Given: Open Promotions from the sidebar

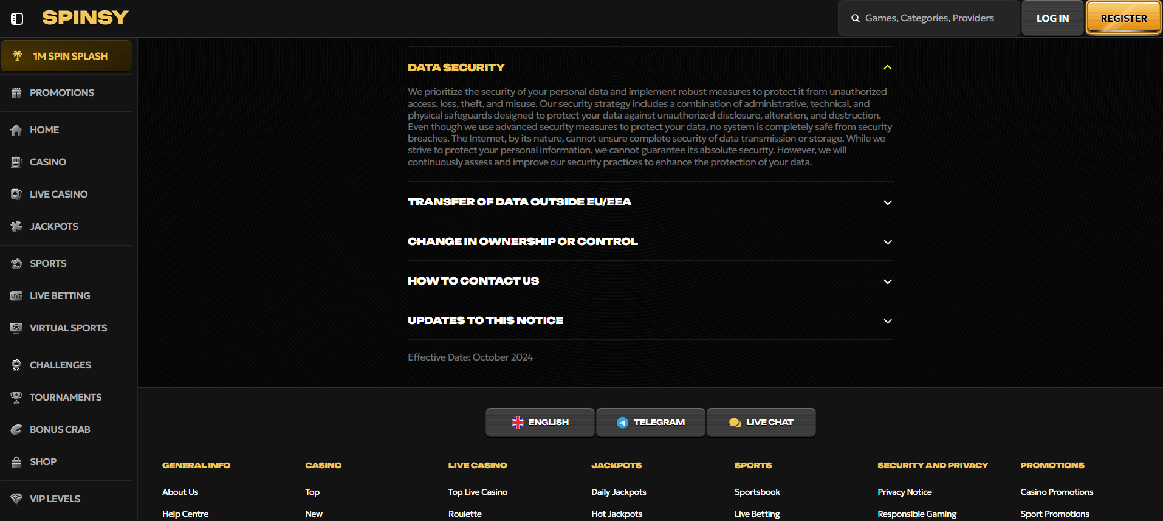Looking at the screenshot, I should (62, 93).
